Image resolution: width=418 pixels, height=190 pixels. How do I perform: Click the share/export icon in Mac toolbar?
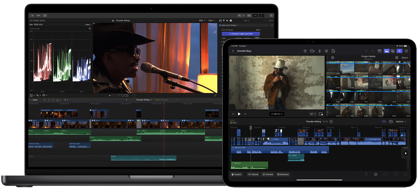[271, 15]
